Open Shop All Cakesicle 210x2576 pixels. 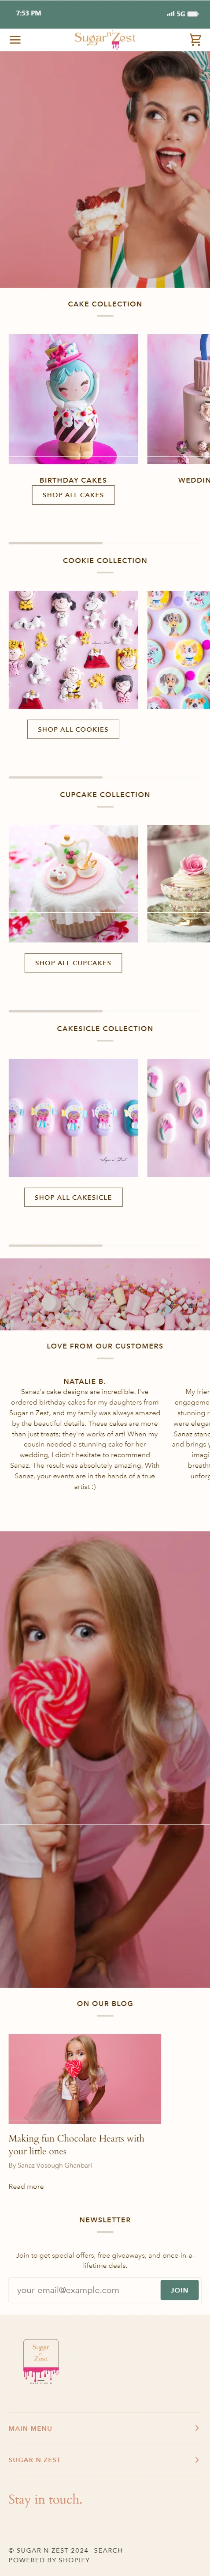[73, 1197]
